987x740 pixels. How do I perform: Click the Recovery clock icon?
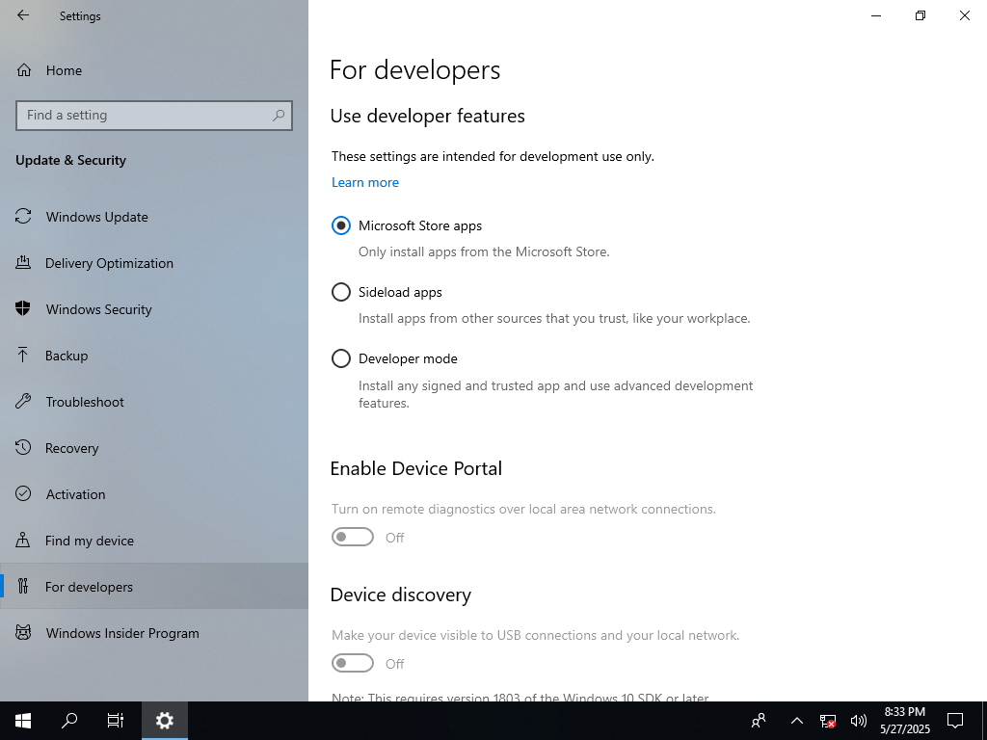point(23,448)
